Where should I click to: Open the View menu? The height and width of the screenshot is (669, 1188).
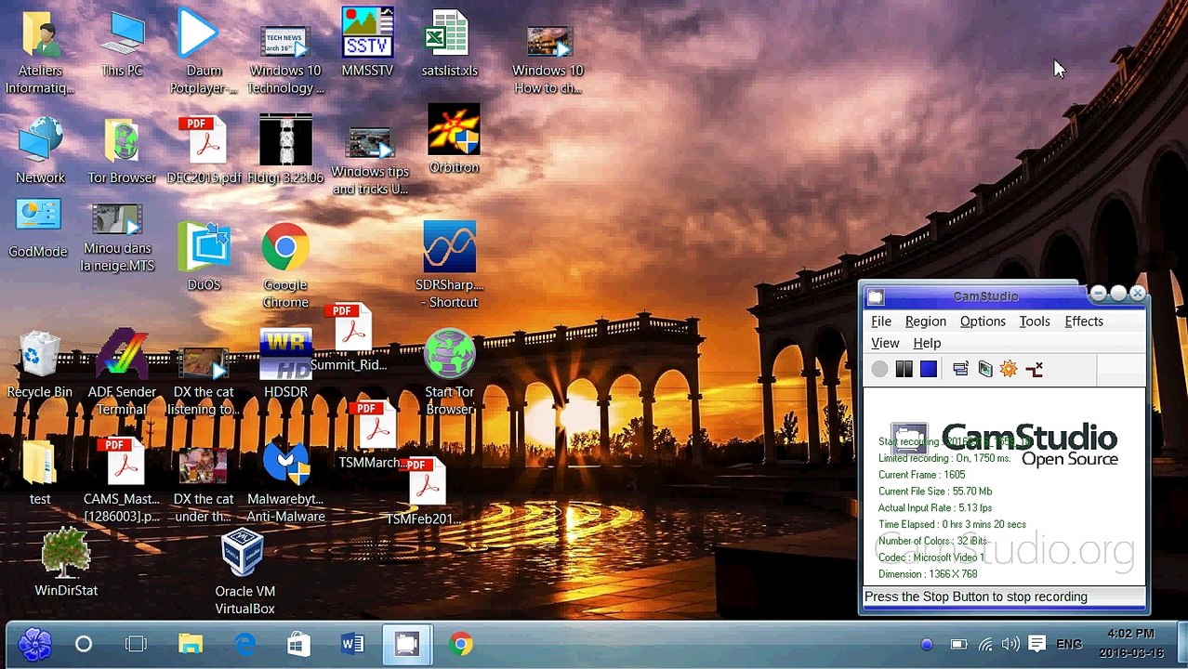[885, 343]
